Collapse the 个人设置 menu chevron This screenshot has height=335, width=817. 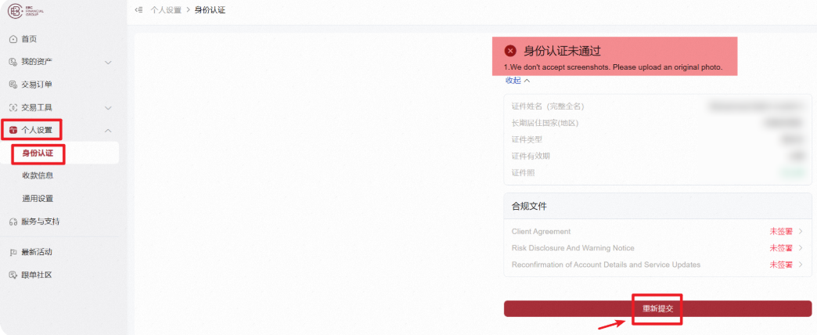(x=108, y=131)
